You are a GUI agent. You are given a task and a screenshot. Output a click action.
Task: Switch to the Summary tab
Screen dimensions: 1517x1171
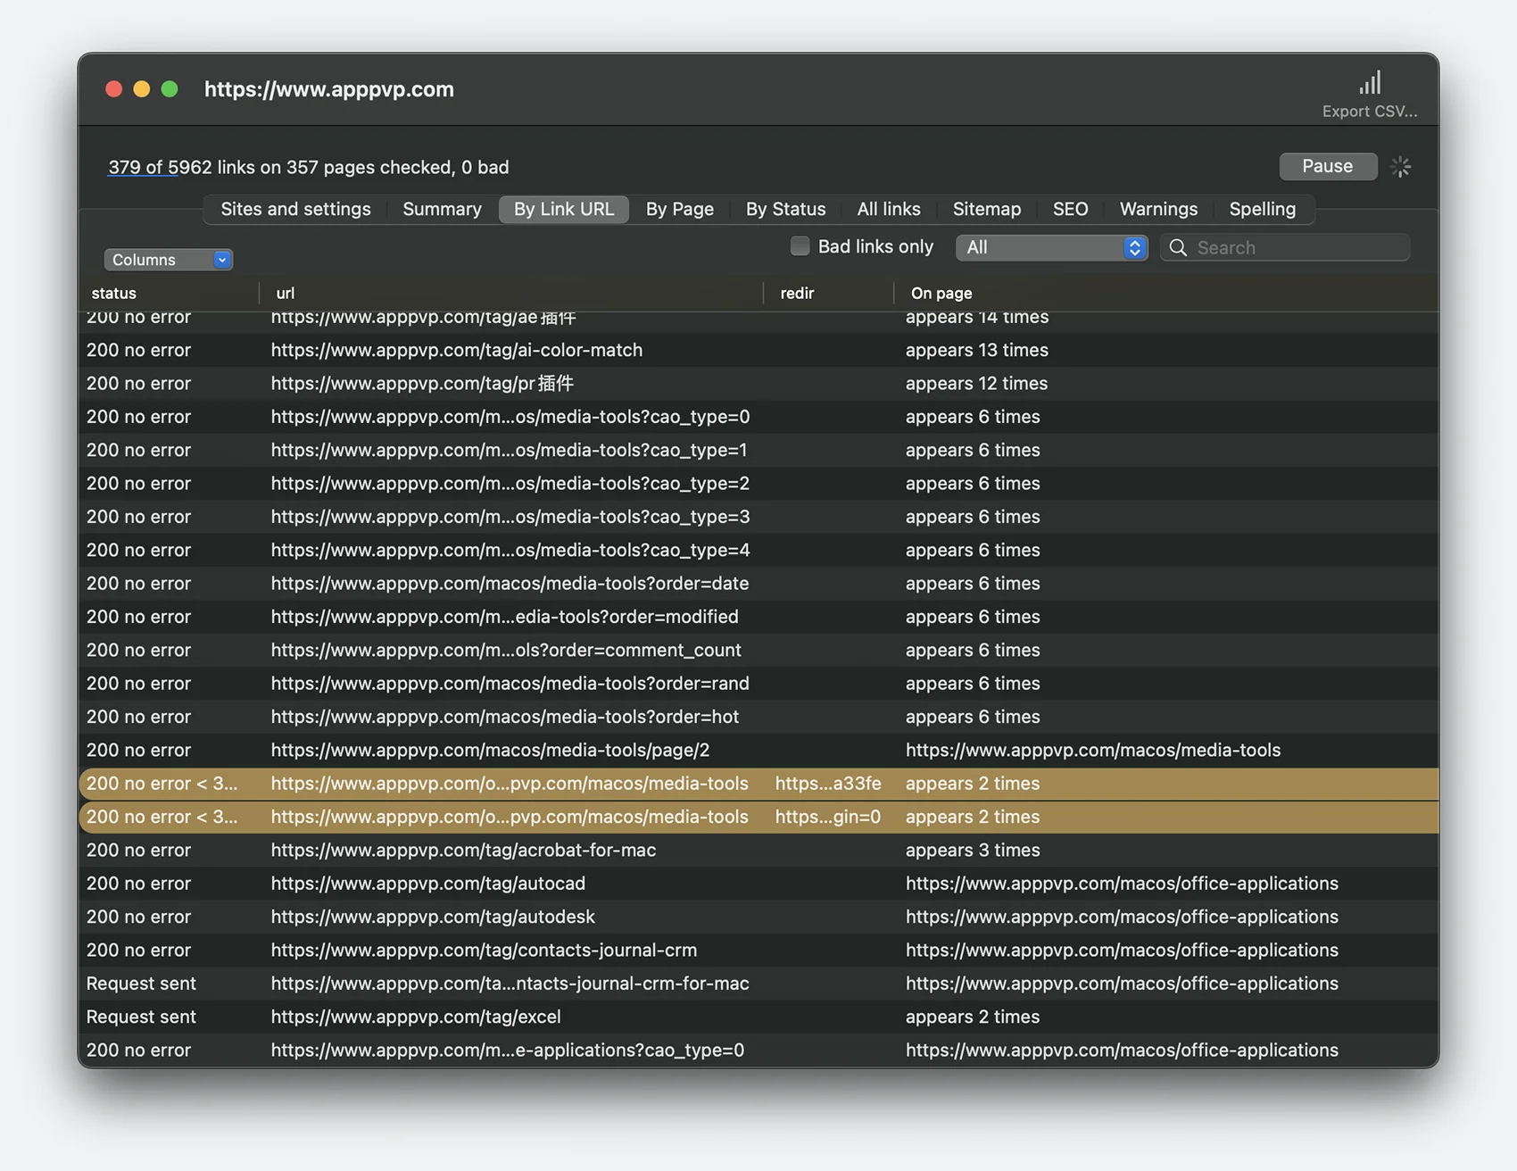(442, 209)
